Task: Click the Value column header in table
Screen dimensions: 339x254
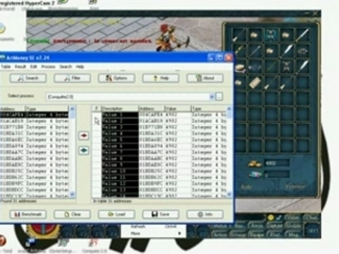Action: [x=178, y=108]
